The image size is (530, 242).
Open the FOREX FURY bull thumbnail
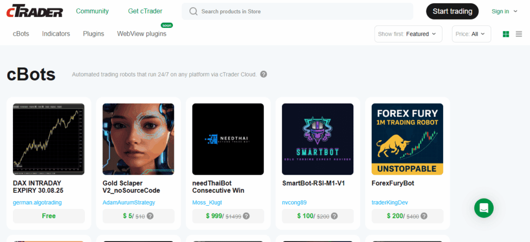pyautogui.click(x=407, y=139)
